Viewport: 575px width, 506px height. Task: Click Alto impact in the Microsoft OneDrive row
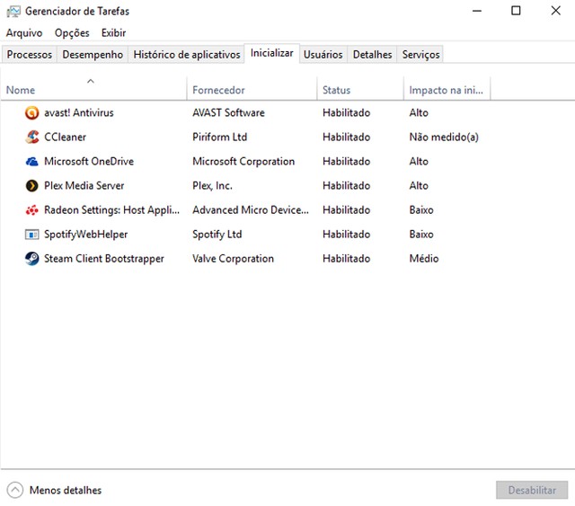[419, 162]
